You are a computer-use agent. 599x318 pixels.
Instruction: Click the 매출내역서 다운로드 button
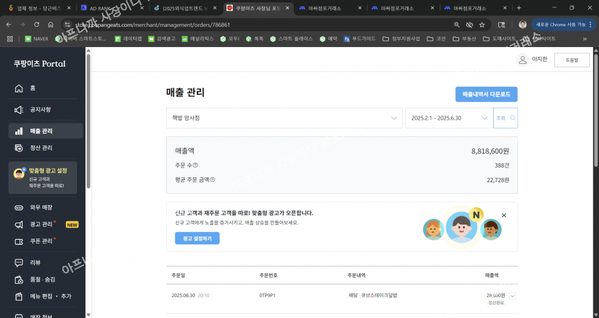click(486, 94)
